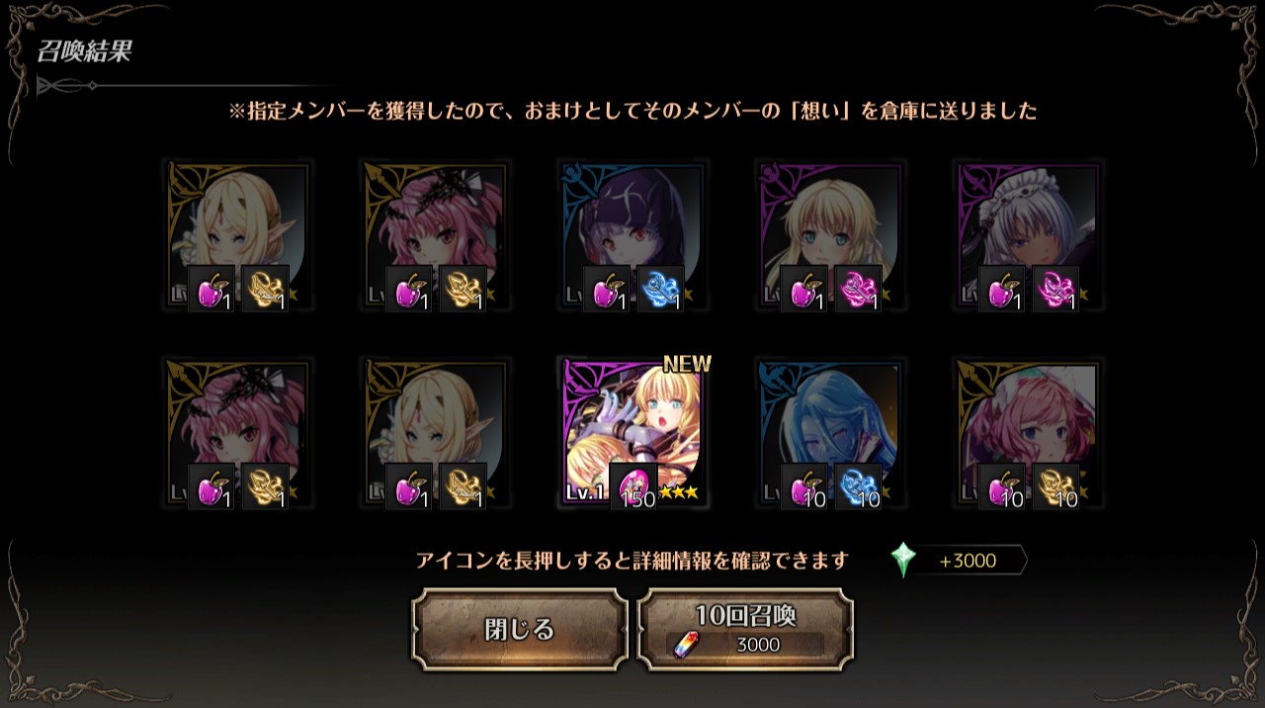Click gold feather icon on top-left card
Screen dimensions: 1265x708
[x=265, y=289]
